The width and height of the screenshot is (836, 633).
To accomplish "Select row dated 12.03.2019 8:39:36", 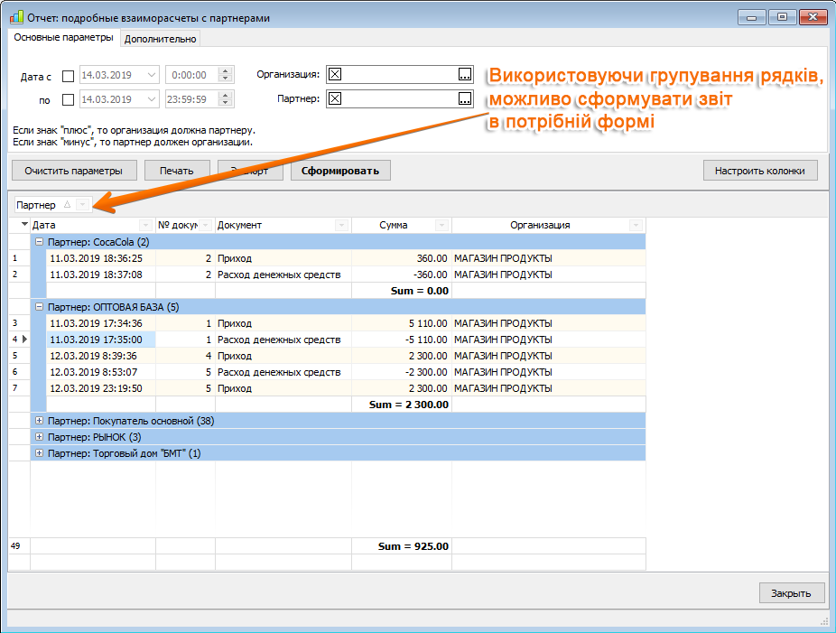I will [346, 356].
